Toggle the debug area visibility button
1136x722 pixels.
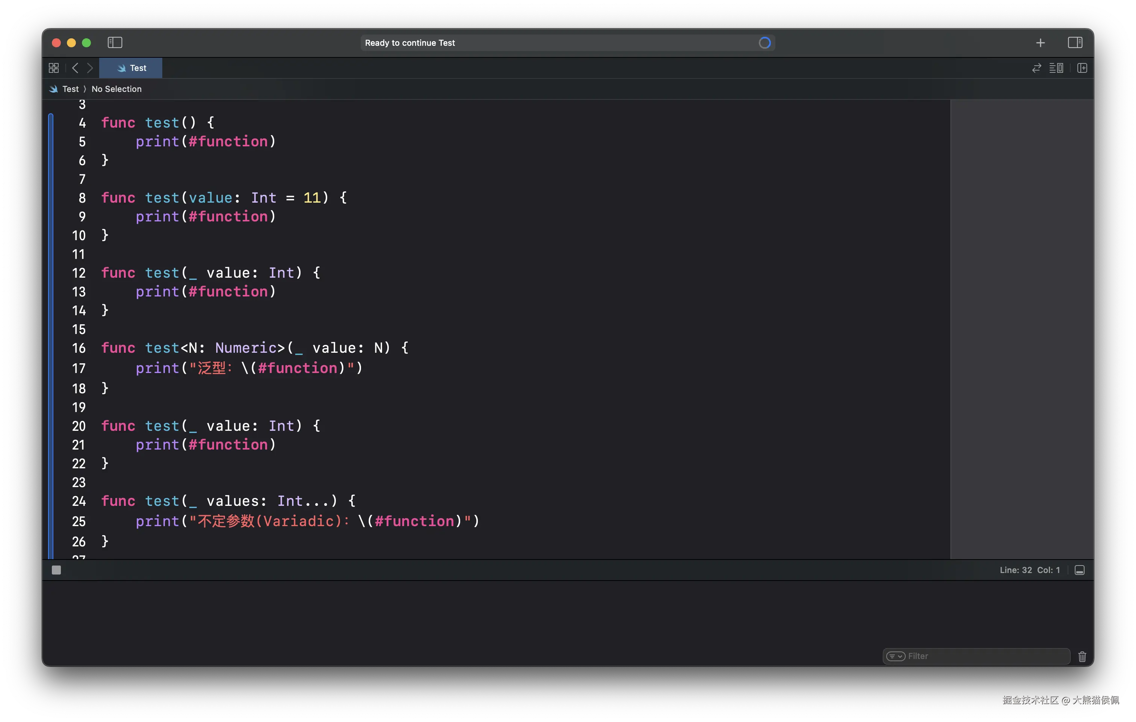tap(1079, 570)
